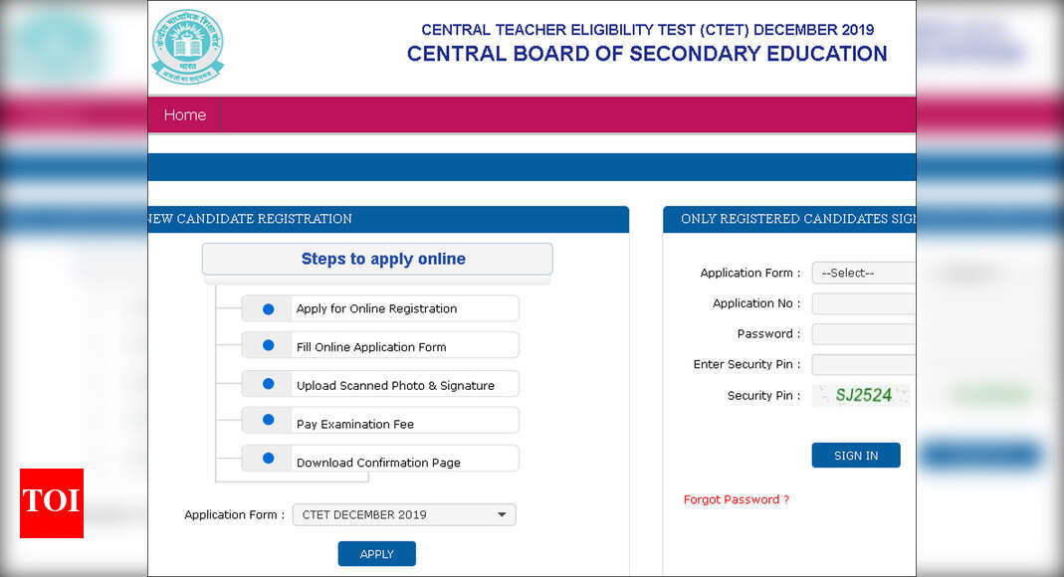Click the Steps to apply online header

coord(381,258)
